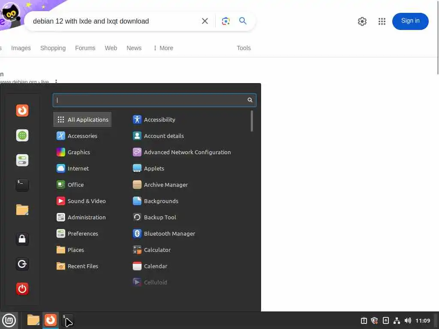
Task: Select the Graphics category
Action: click(73, 152)
